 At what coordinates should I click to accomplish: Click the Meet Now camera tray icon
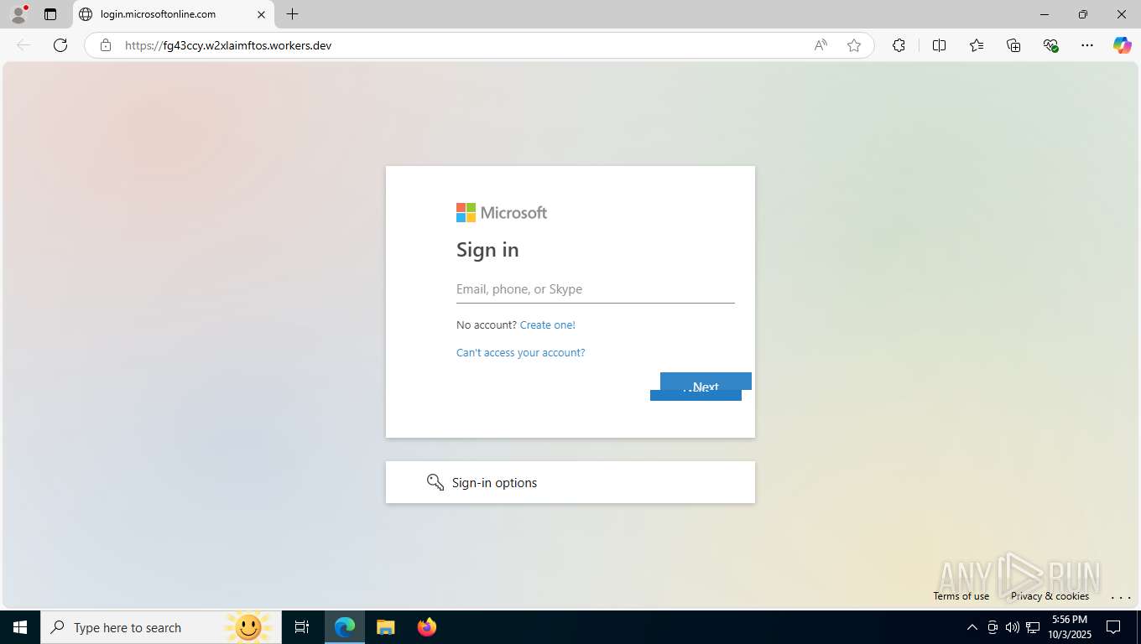(x=993, y=627)
